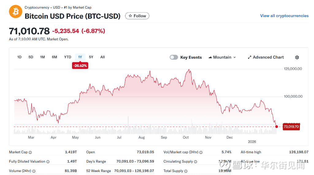Click Total Supply info icon
314x175 pixels.
186,171
